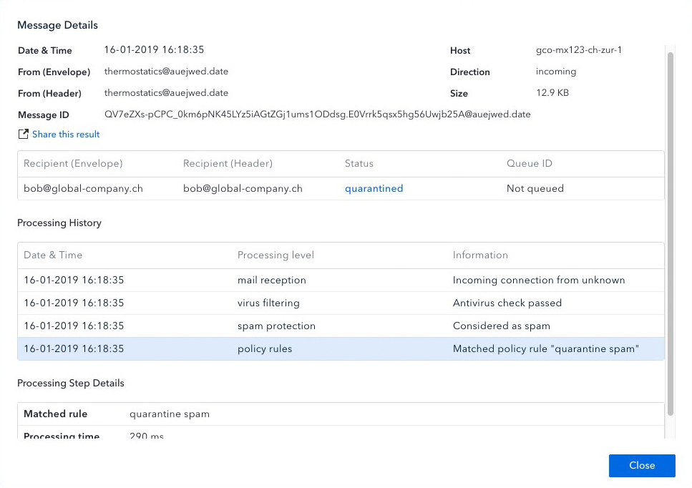Click the Information column header
The image size is (692, 488).
click(x=480, y=255)
